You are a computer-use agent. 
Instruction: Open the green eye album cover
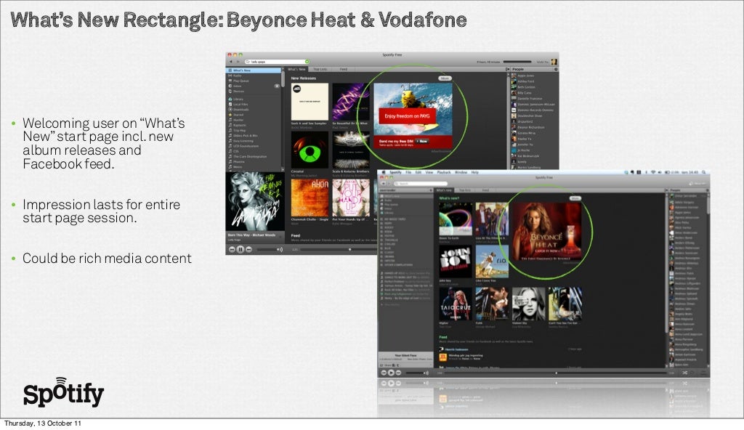[x=310, y=150]
